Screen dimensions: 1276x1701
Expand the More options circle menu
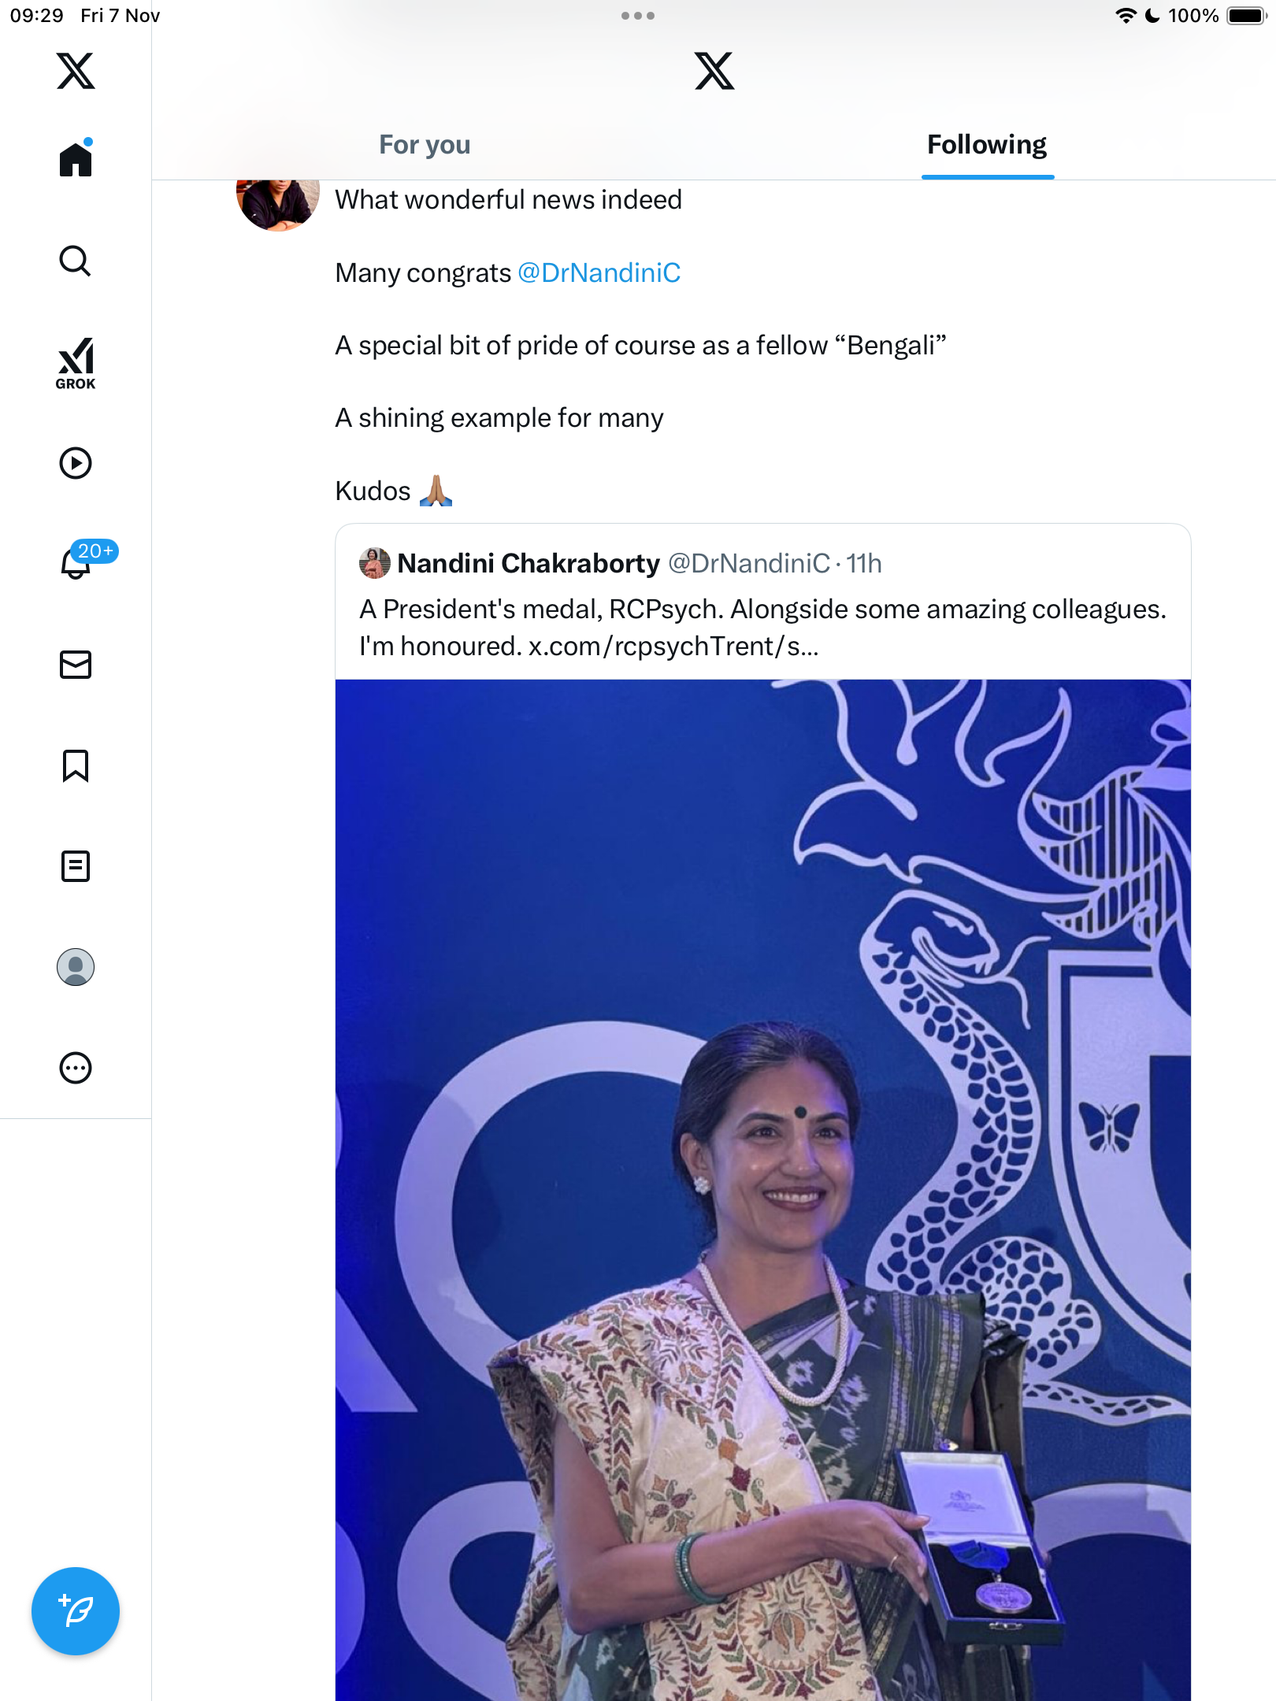(76, 1068)
